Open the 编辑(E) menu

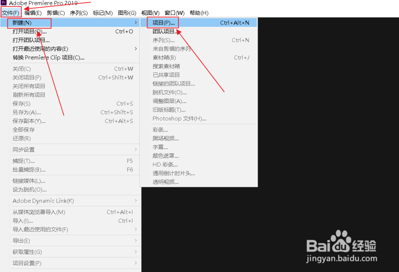pyautogui.click(x=34, y=12)
